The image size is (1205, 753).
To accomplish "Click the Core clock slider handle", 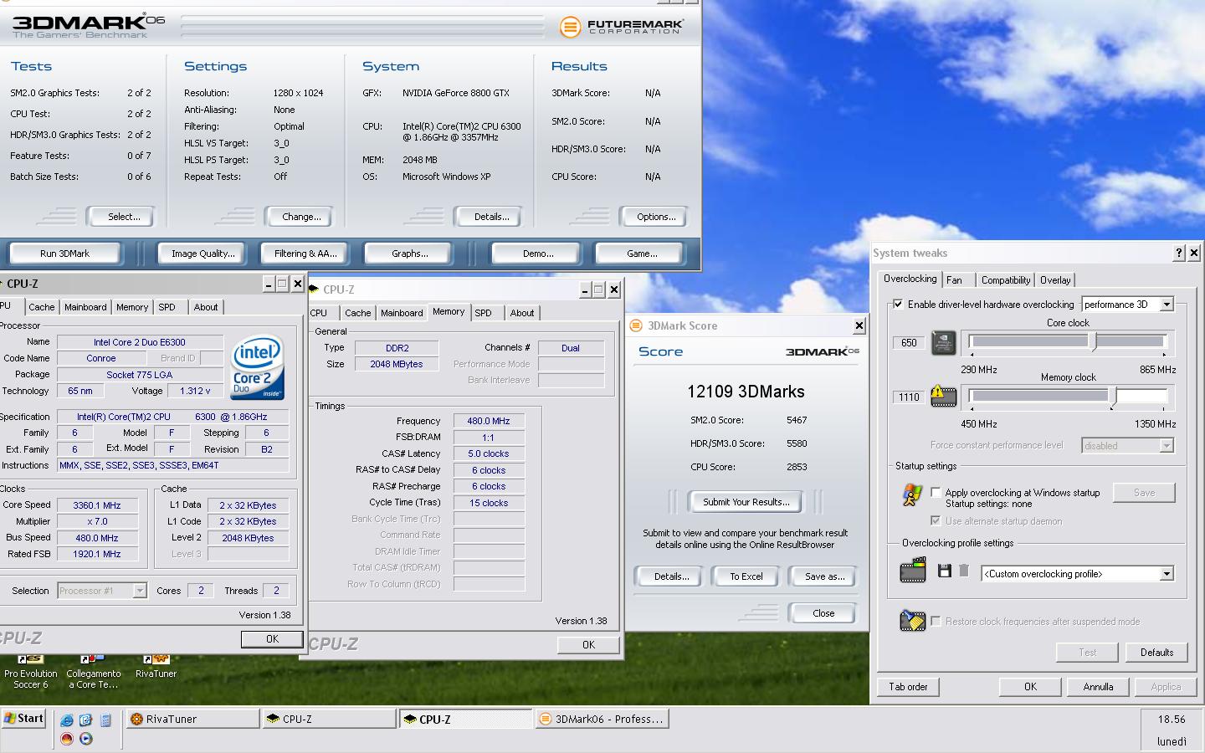I will 1093,341.
